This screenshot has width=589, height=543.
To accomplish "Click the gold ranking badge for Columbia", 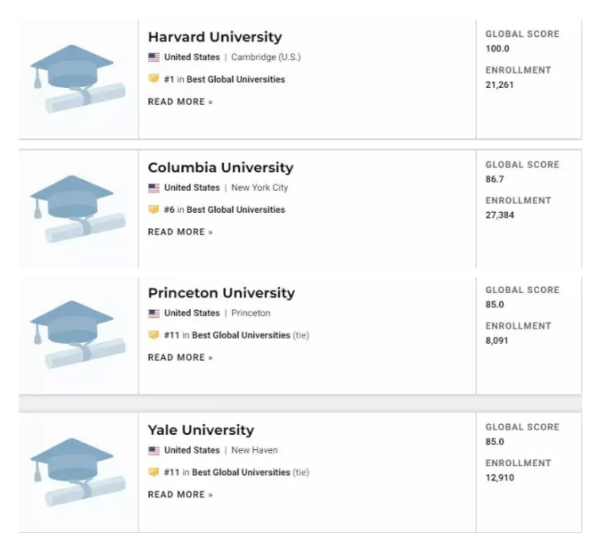I will tap(154, 209).
